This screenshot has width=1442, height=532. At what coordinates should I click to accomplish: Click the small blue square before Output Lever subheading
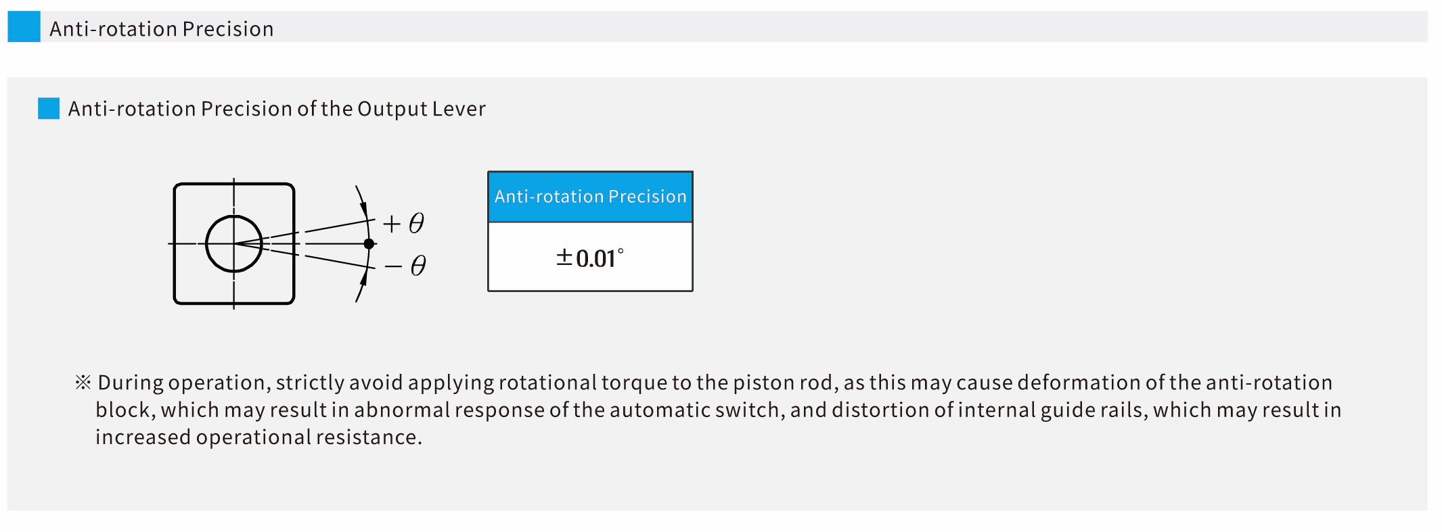coord(49,108)
